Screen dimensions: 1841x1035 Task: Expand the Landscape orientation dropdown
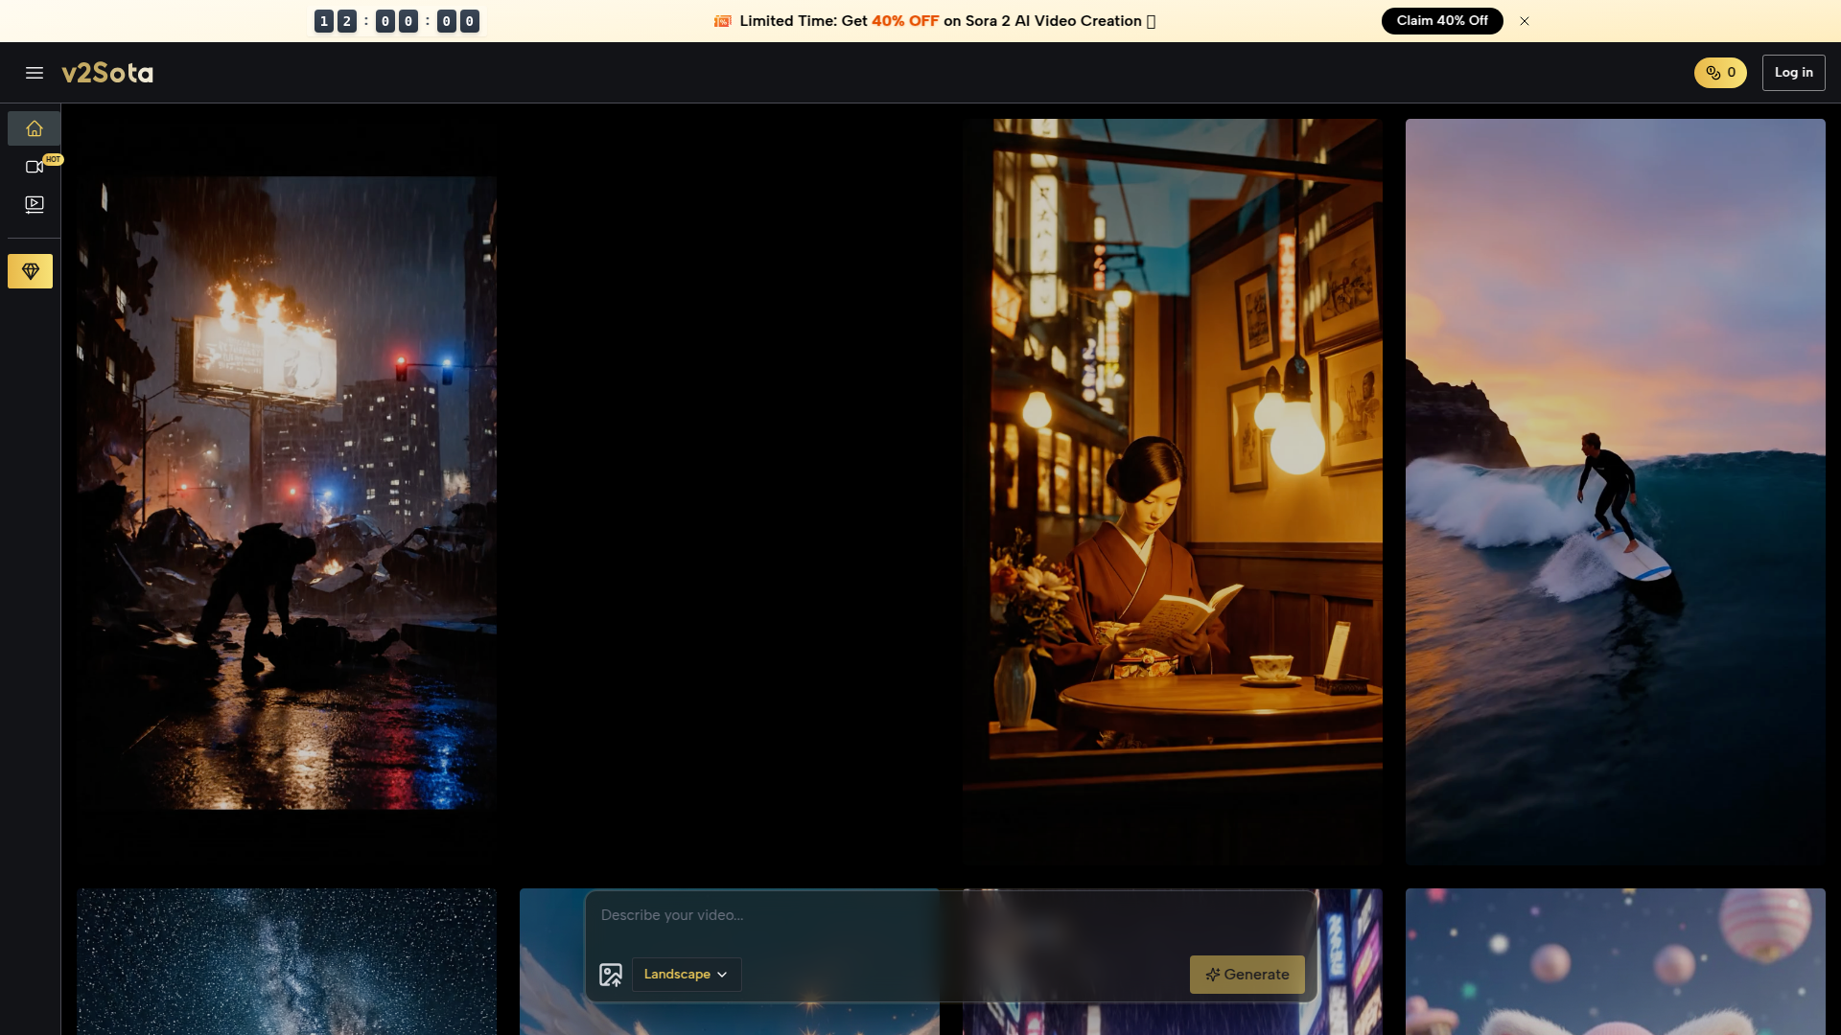click(686, 975)
